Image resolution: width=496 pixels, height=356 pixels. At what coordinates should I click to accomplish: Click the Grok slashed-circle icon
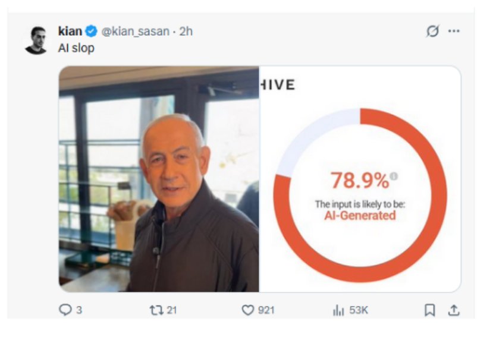[x=432, y=31]
